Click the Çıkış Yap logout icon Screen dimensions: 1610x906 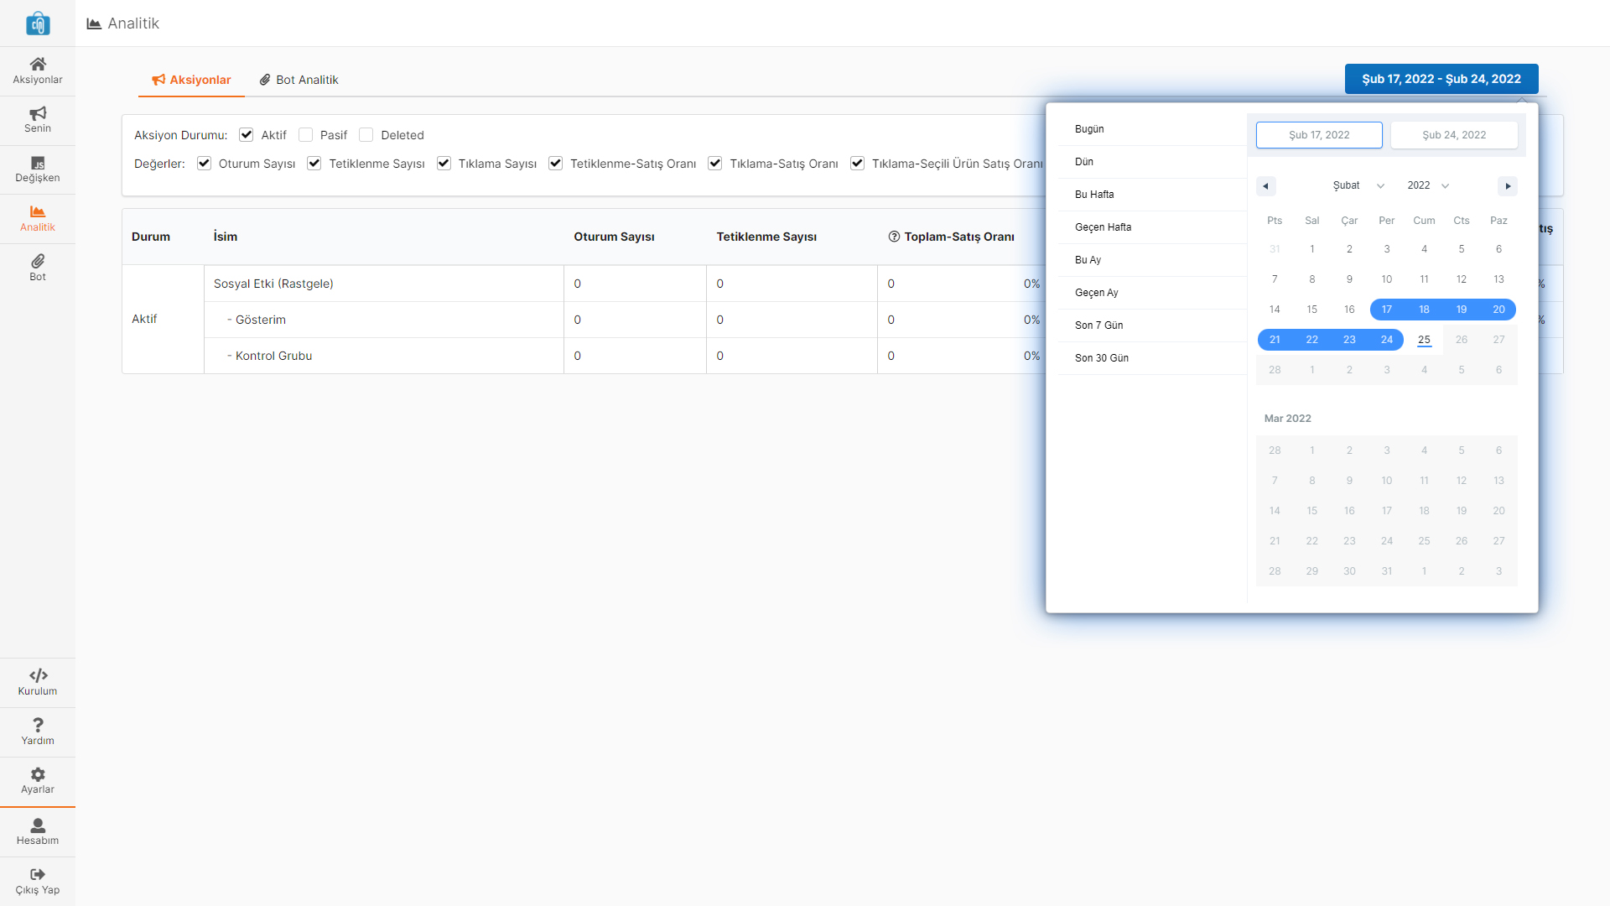coord(38,874)
